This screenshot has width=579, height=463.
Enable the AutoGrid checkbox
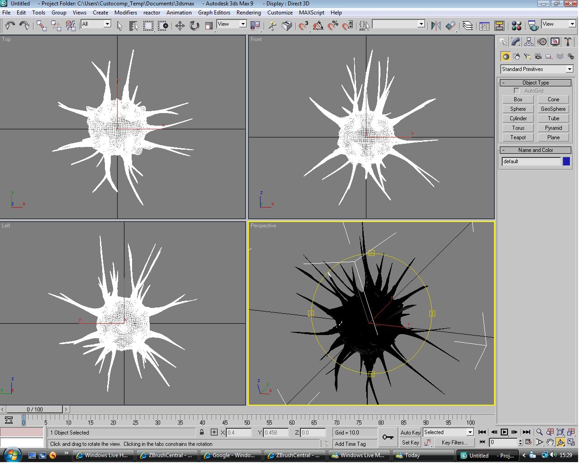[x=517, y=91]
